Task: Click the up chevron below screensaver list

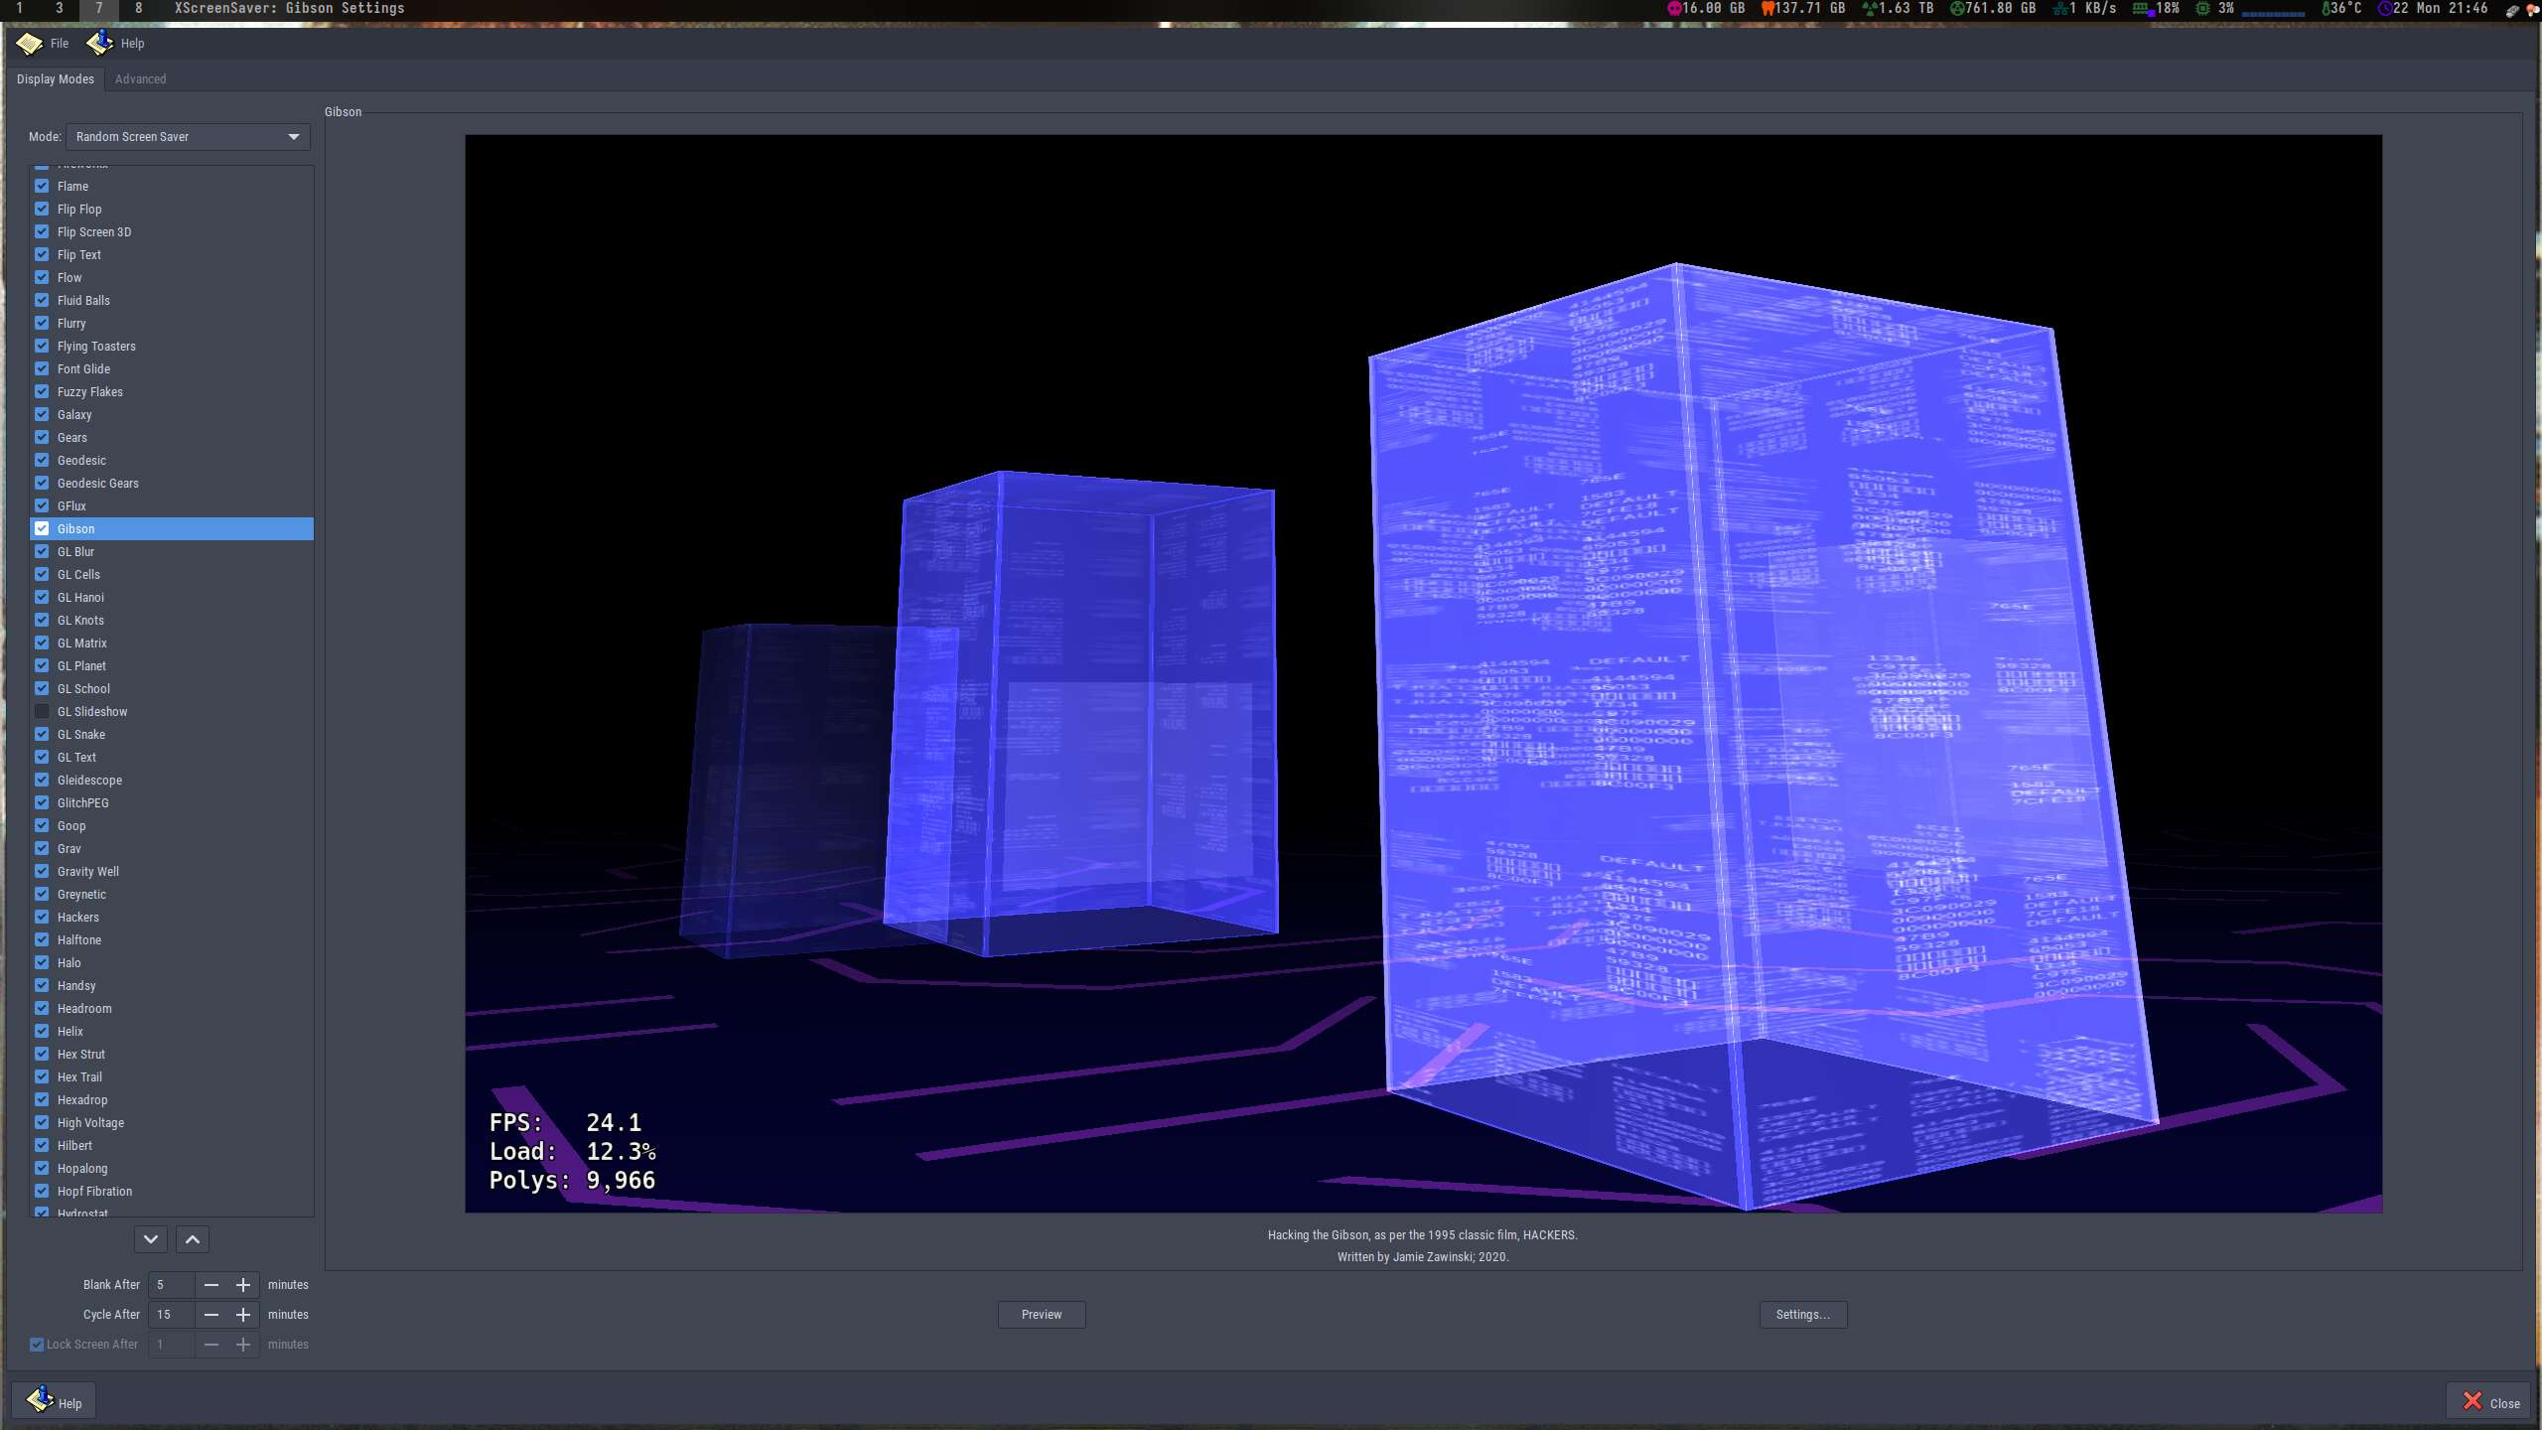Action: coord(193,1239)
